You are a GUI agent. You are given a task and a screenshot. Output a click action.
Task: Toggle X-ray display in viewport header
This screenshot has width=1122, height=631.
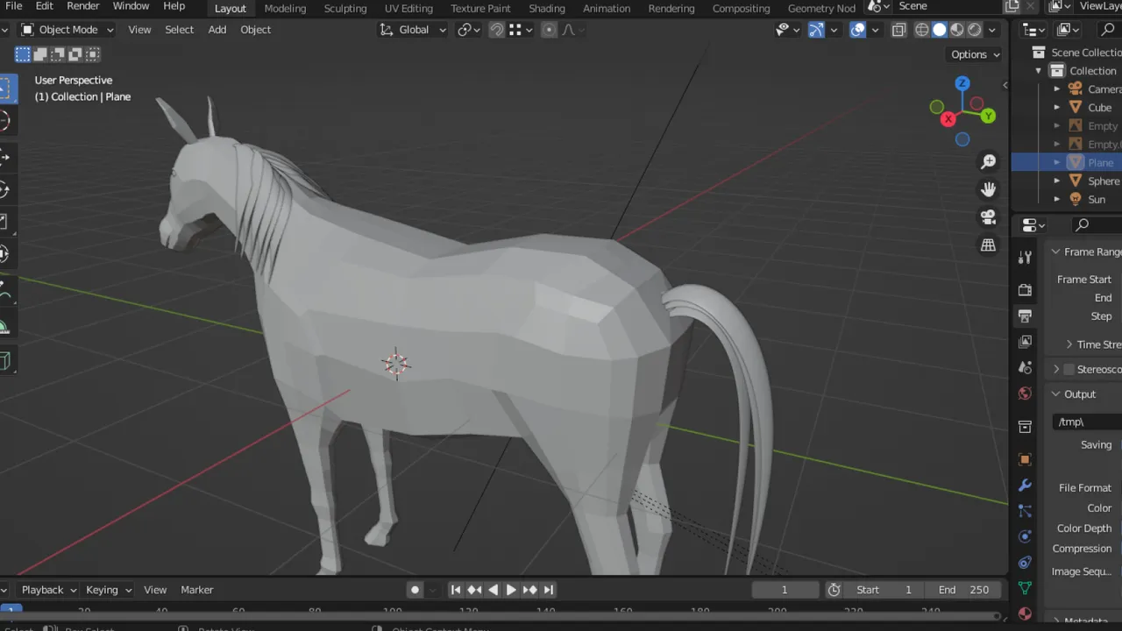(898, 30)
